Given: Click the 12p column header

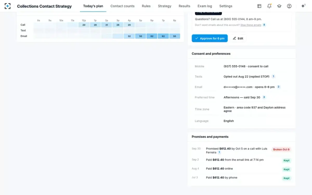Looking at the screenshot, I should point(84,20).
